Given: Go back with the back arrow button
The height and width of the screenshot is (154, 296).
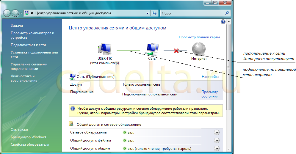Looking at the screenshot, I should (x=7, y=13).
